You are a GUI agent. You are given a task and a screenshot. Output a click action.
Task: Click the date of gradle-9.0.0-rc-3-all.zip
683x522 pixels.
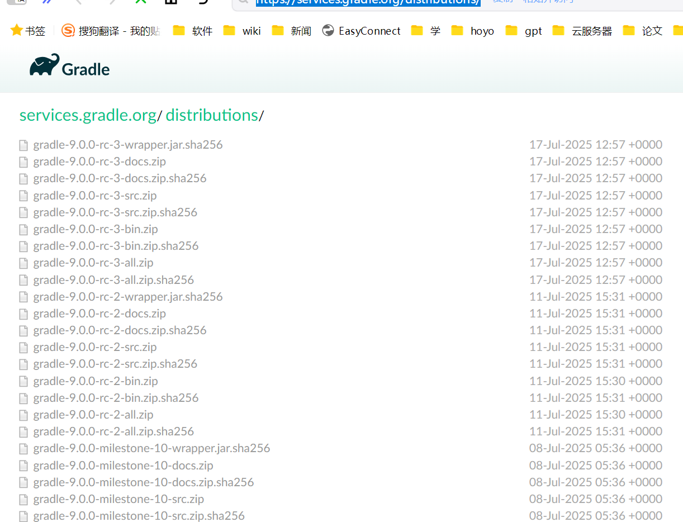596,263
